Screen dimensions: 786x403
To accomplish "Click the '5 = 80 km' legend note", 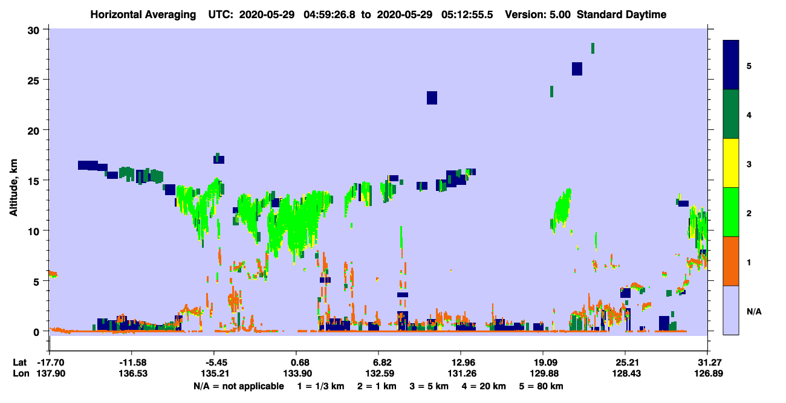I will pos(540,386).
